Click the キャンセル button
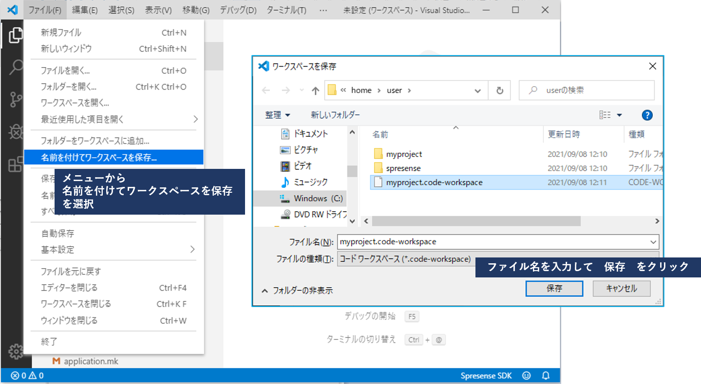 pyautogui.click(x=621, y=288)
